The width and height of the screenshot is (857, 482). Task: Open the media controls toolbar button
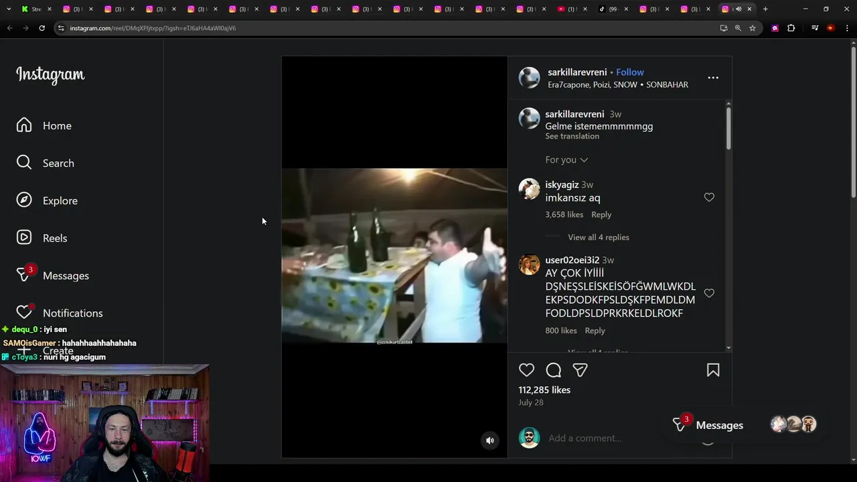click(815, 28)
